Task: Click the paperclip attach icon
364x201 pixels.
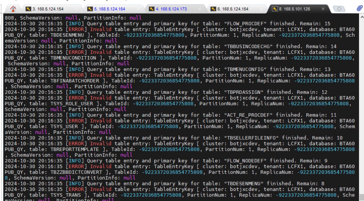Action: coord(359,8)
